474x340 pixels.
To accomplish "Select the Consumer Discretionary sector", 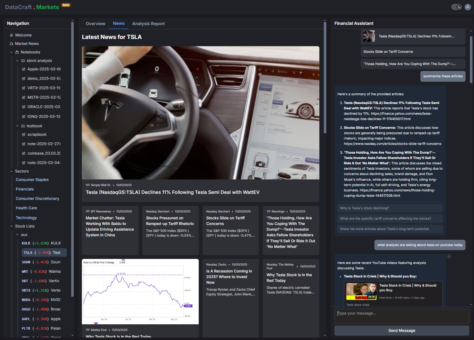I will coord(37,199).
